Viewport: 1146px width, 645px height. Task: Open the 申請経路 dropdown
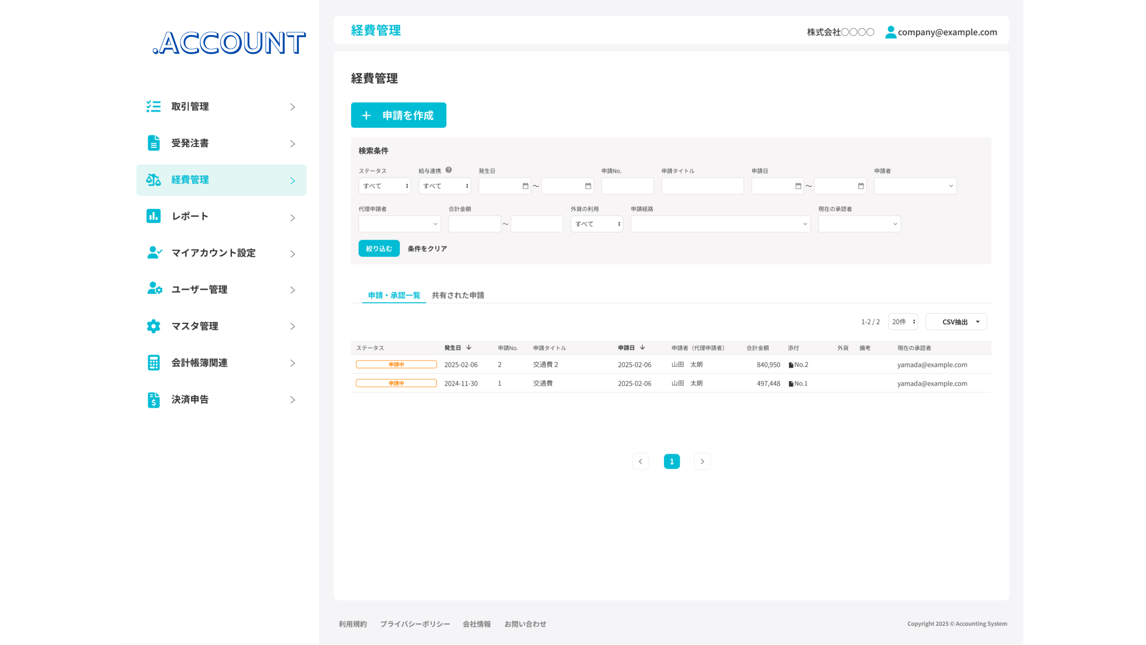coord(720,224)
